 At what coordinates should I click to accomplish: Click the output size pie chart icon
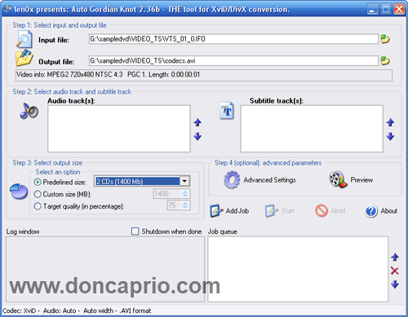19,192
